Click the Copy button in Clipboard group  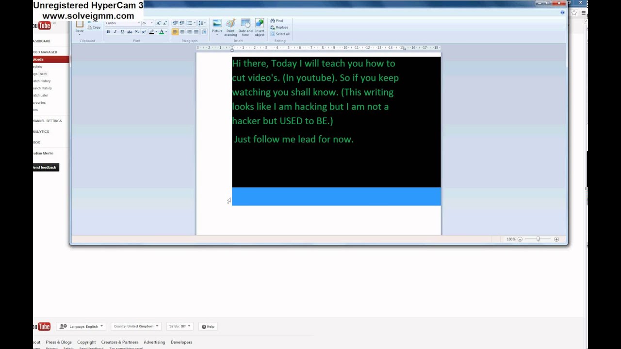point(94,27)
